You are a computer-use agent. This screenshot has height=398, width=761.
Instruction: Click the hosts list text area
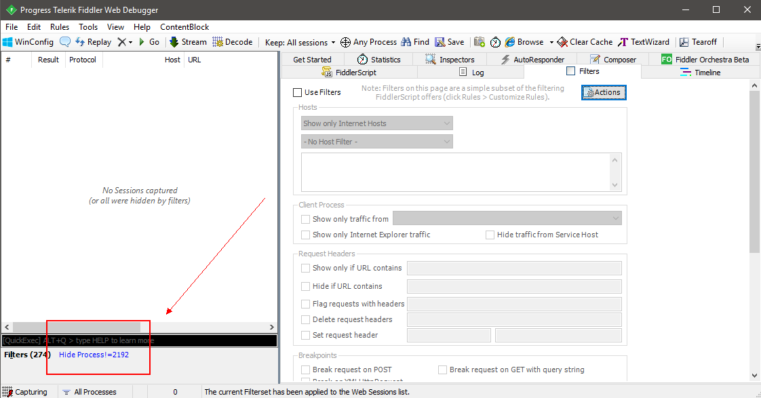456,173
